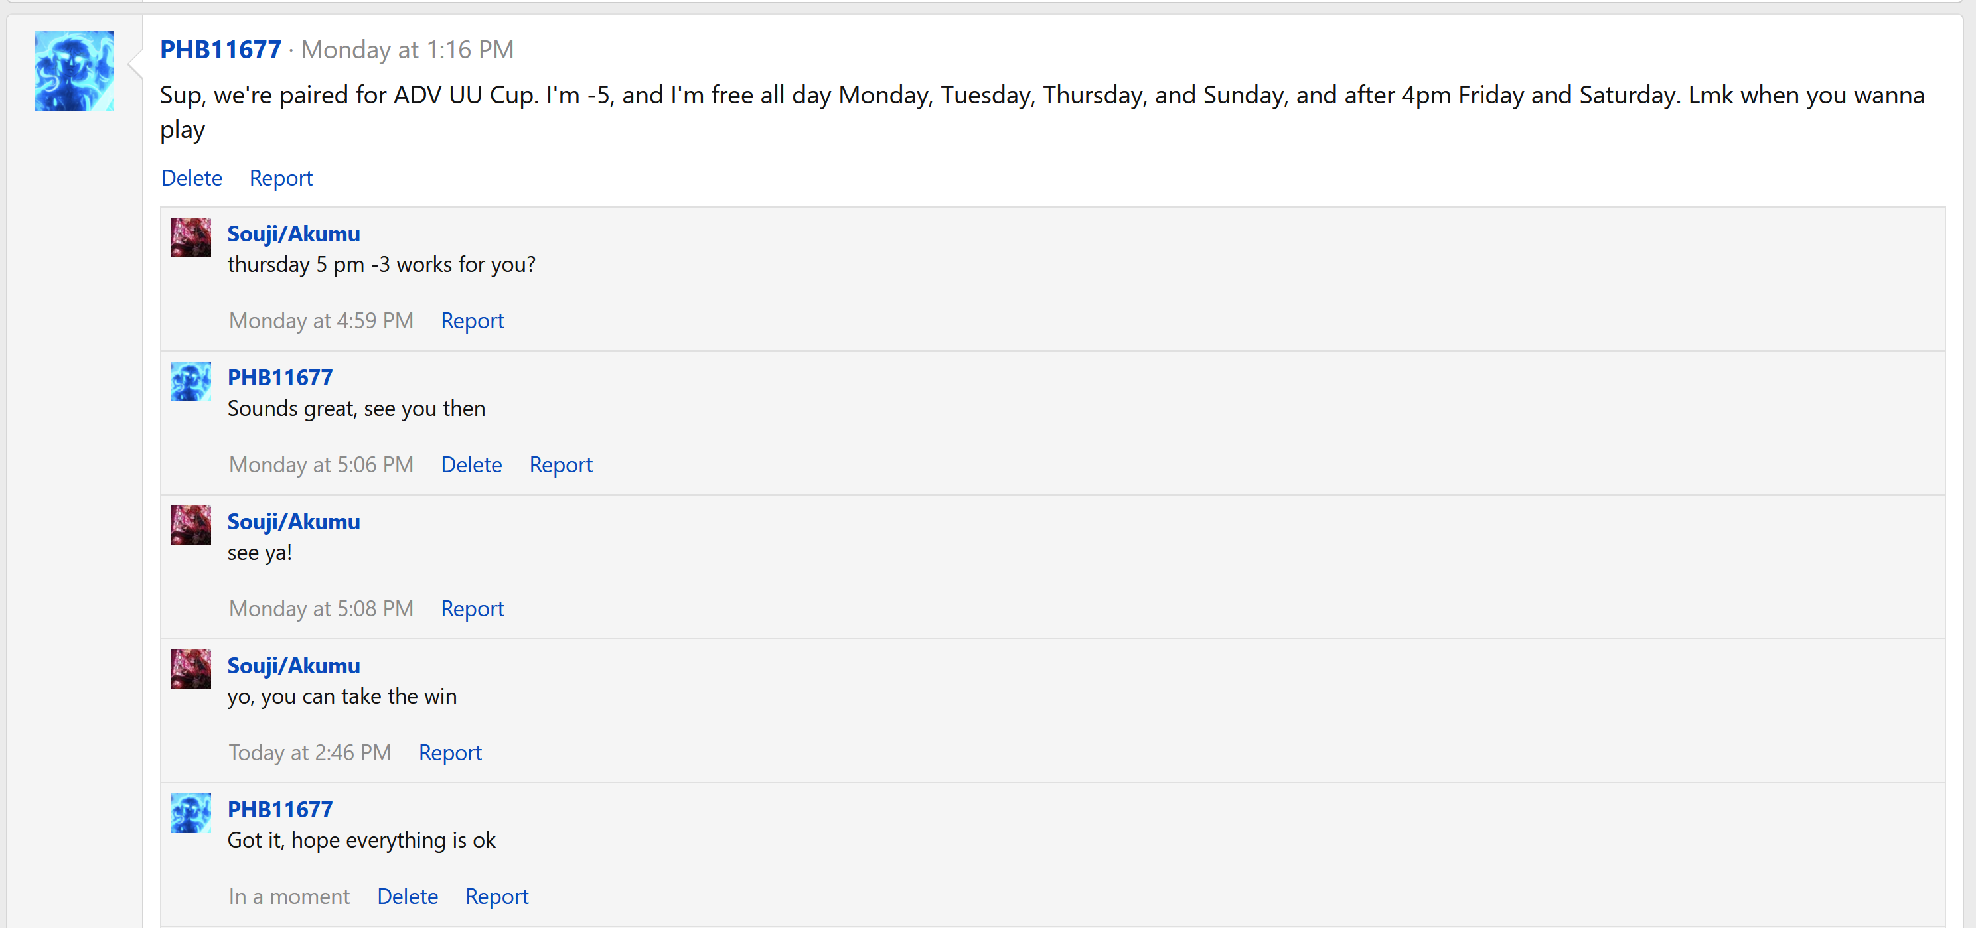
Task: Click the 'Monday at 1:16 PM' post timestamp
Action: [408, 50]
